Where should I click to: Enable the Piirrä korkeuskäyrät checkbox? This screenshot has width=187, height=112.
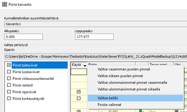9,99
